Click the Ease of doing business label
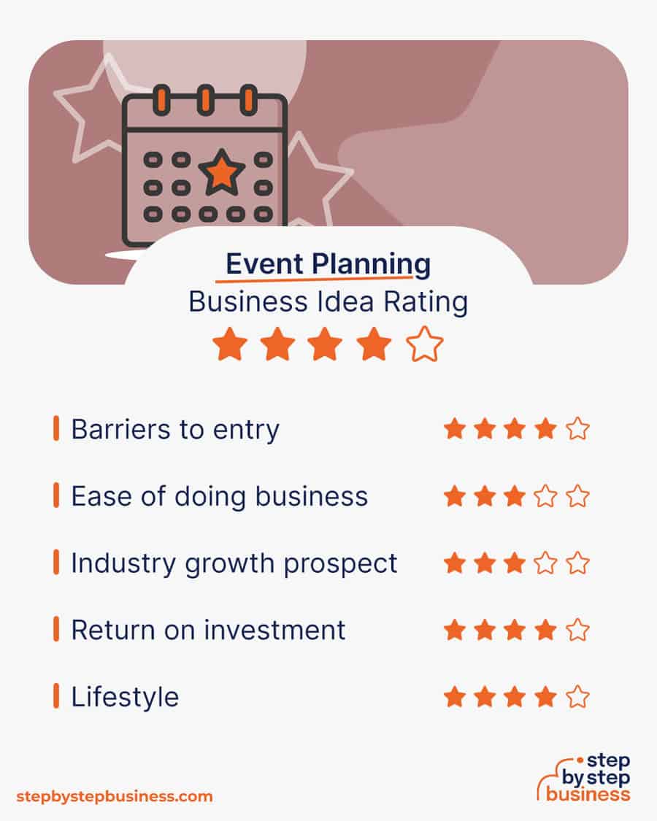Screen dimensions: 657x821 (219, 496)
